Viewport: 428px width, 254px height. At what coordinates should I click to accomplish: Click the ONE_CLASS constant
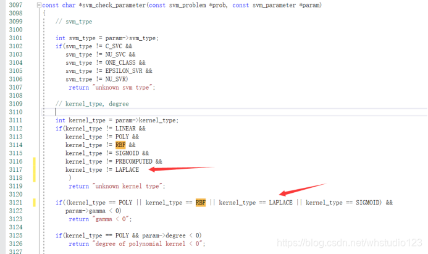(120, 62)
